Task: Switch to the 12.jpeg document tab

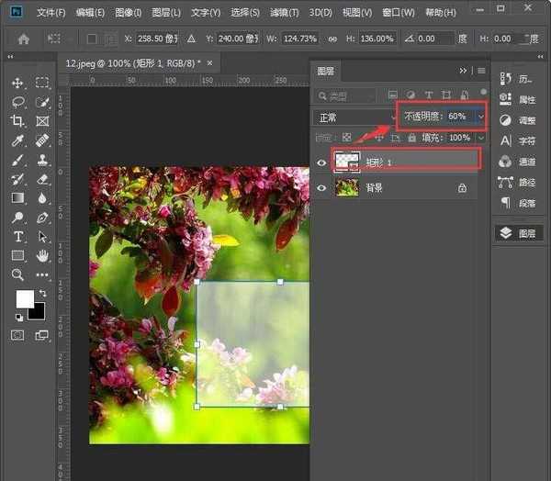Action: pos(138,63)
